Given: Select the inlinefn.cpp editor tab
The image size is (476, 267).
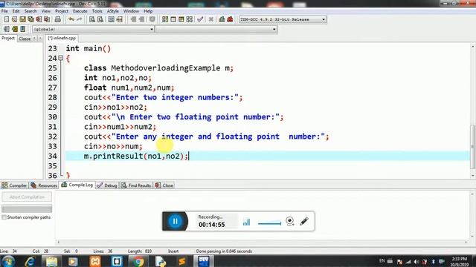Looking at the screenshot, I should click(x=62, y=38).
